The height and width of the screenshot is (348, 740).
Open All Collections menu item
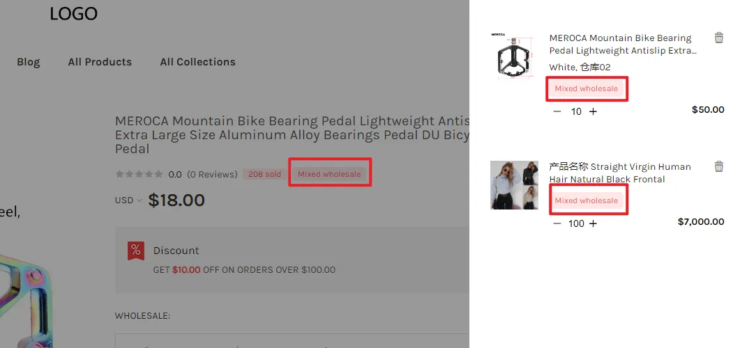coord(197,62)
